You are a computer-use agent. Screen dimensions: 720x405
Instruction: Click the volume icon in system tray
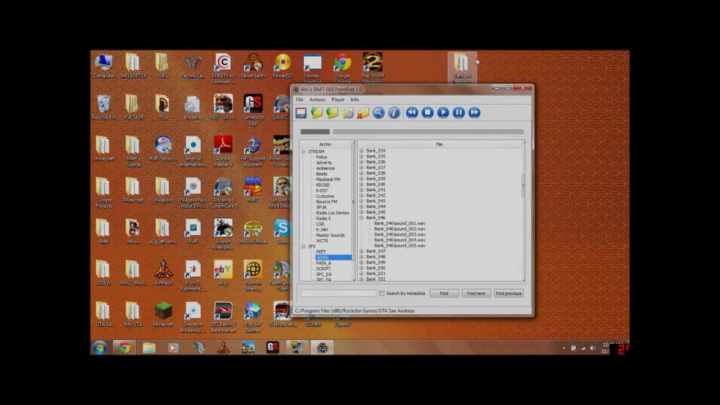click(592, 348)
